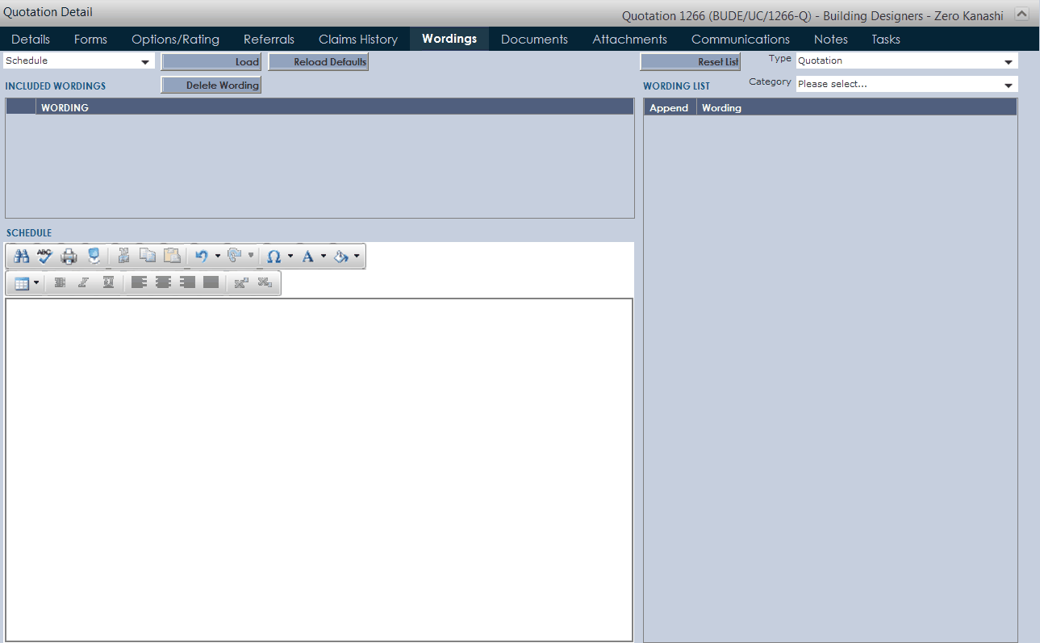
Task: Open the Attachments tab
Action: [x=629, y=39]
